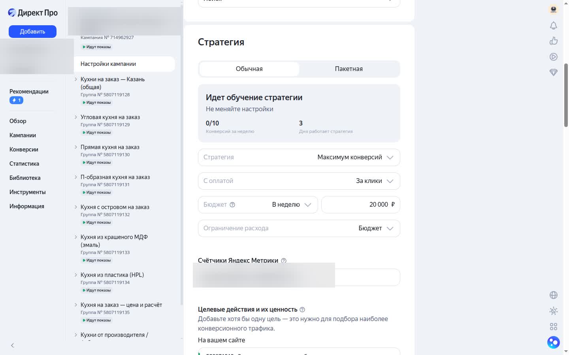The height and width of the screenshot is (355, 569).
Task: Open the budget period dropdown В неделю
Action: coord(258,205)
